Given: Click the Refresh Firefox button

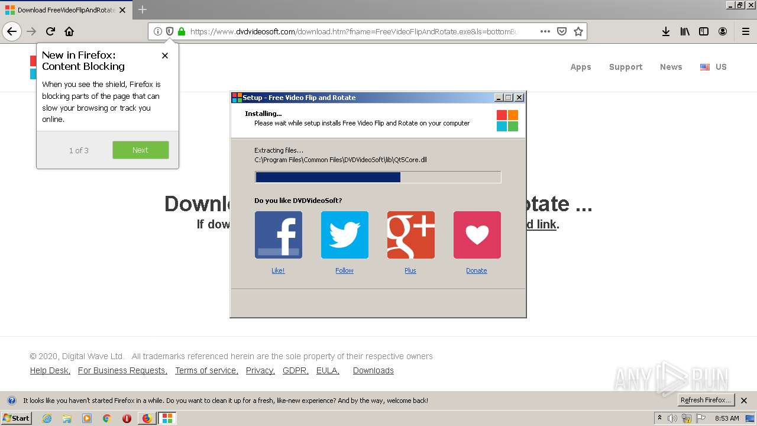Looking at the screenshot, I should click(x=706, y=400).
